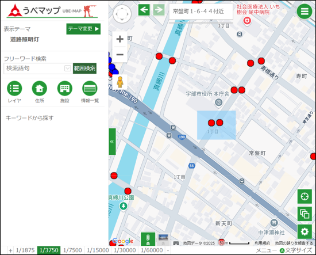Click the bus stop icon below 尾中病院
The image size is (316, 255).
point(240,34)
